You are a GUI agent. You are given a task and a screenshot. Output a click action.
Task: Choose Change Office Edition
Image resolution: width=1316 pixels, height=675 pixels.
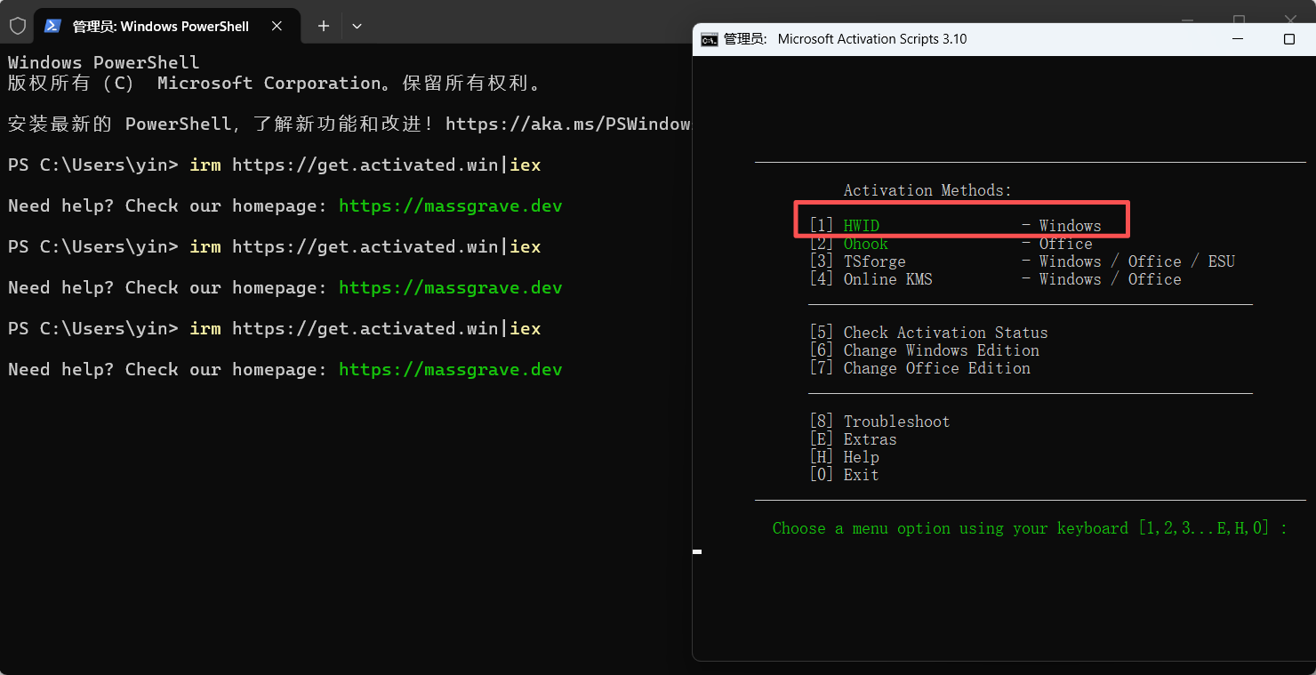point(919,368)
